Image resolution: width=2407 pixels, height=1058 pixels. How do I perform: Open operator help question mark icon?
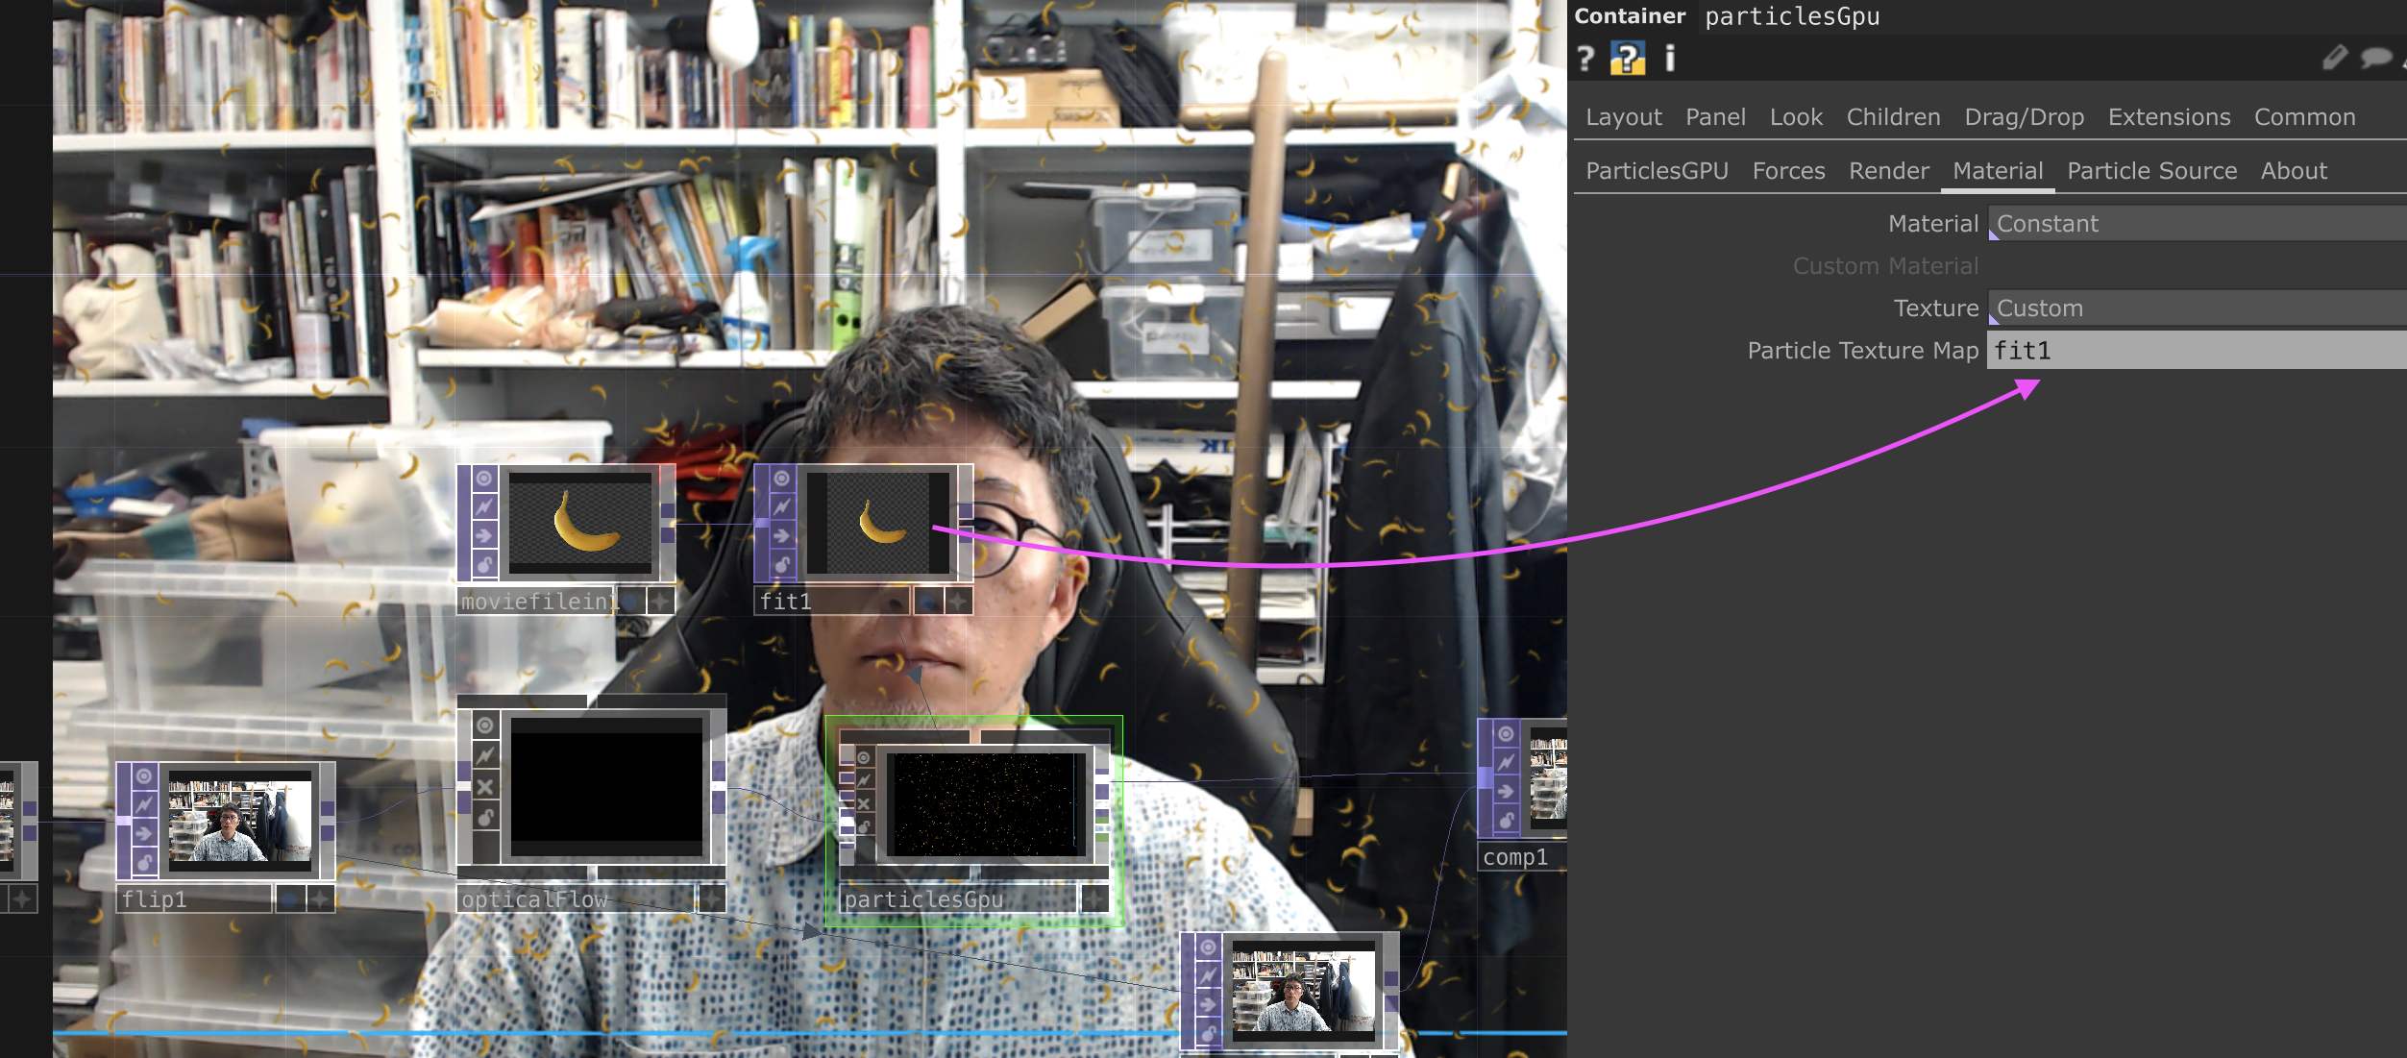1585,60
